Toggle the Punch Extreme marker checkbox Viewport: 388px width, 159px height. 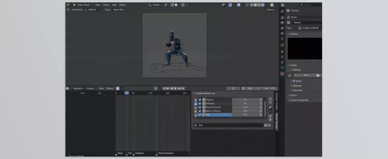(x=200, y=107)
